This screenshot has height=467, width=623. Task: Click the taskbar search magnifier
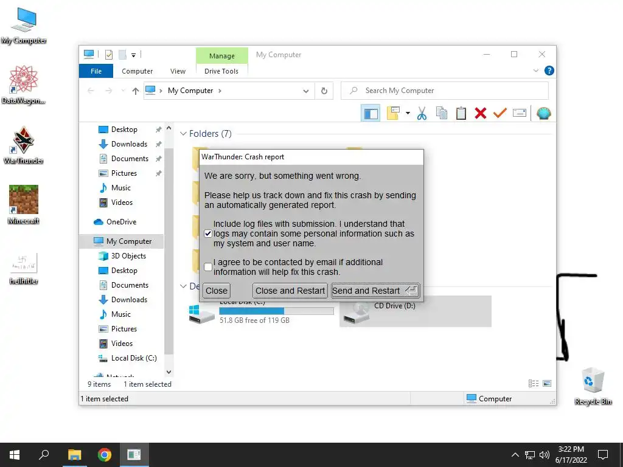[44, 455]
